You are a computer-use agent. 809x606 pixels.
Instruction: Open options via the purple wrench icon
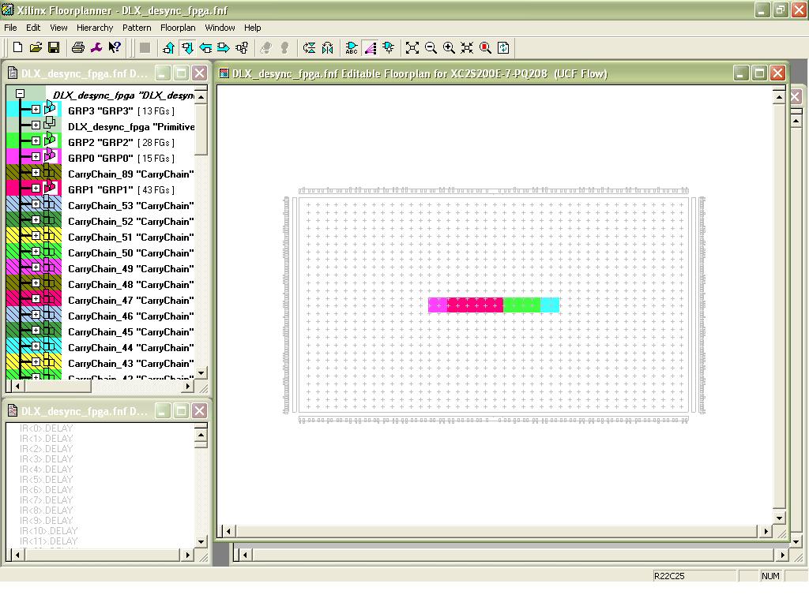click(96, 47)
